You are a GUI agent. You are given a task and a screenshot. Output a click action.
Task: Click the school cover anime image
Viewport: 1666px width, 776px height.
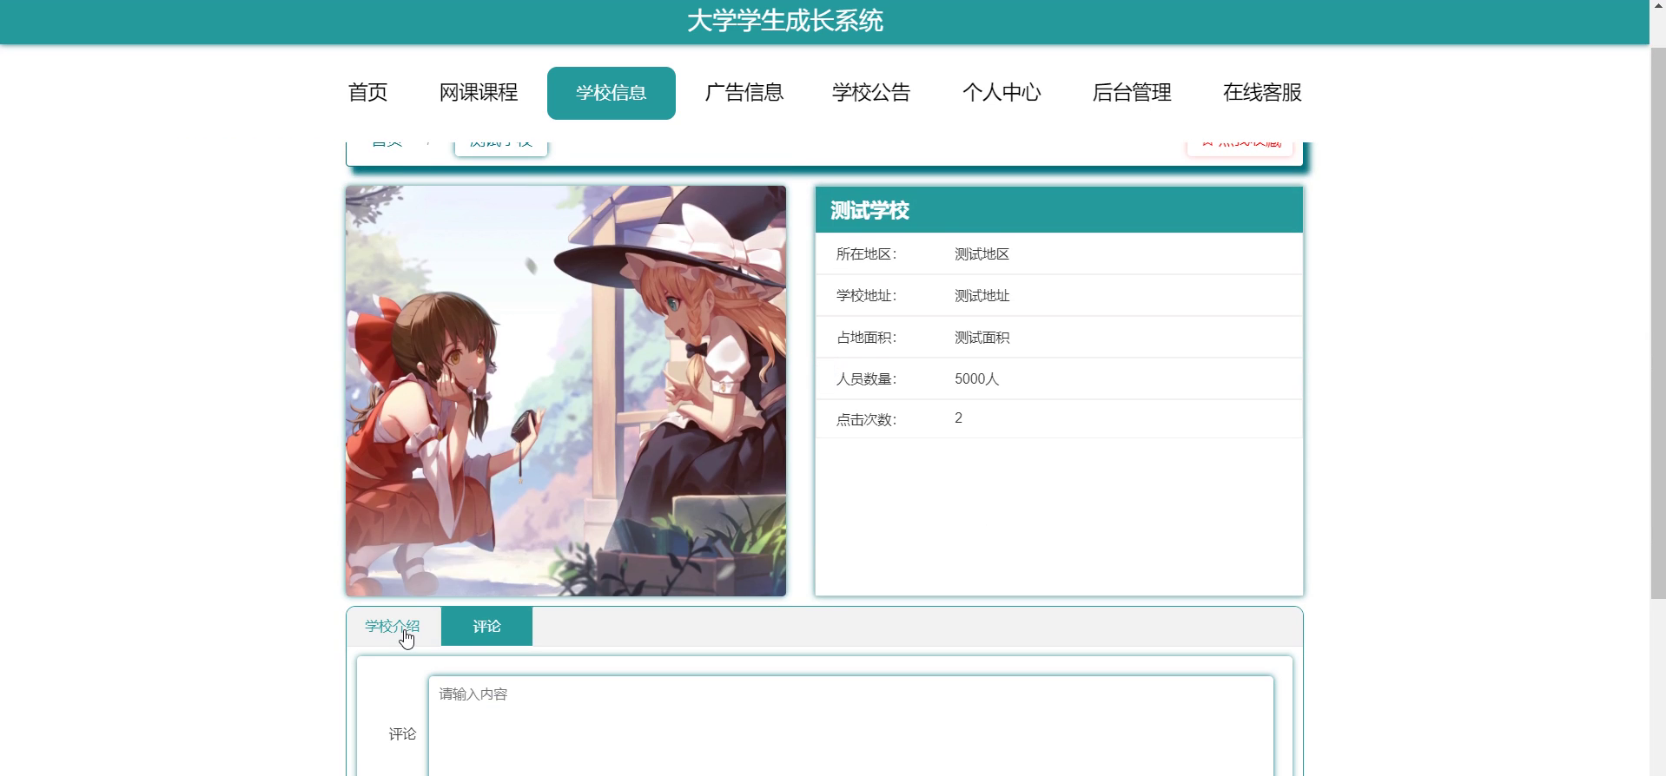click(565, 391)
